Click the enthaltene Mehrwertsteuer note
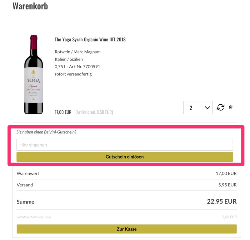 pos(34,217)
